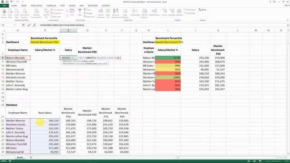Expand the Name Box dropdown
Viewport: 290px width, 163px height.
click(x=14, y=25)
